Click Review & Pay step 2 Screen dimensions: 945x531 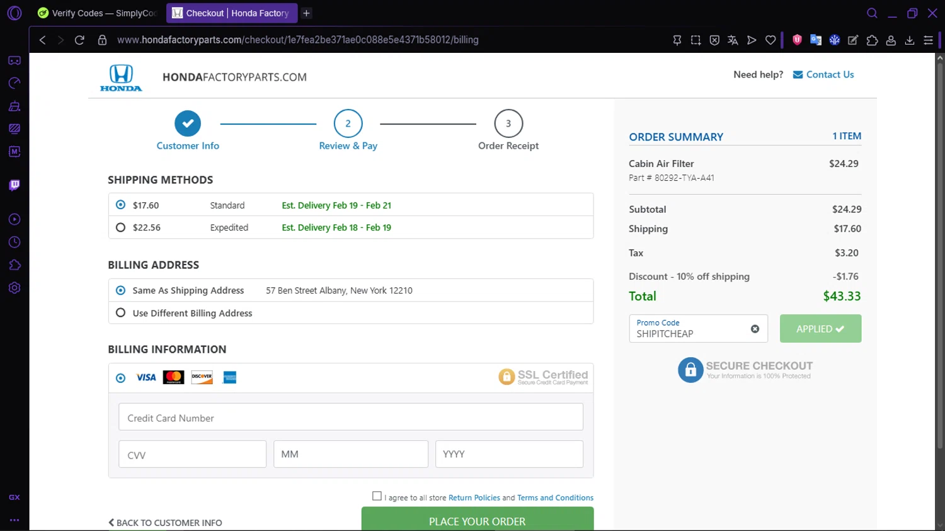[x=348, y=131]
